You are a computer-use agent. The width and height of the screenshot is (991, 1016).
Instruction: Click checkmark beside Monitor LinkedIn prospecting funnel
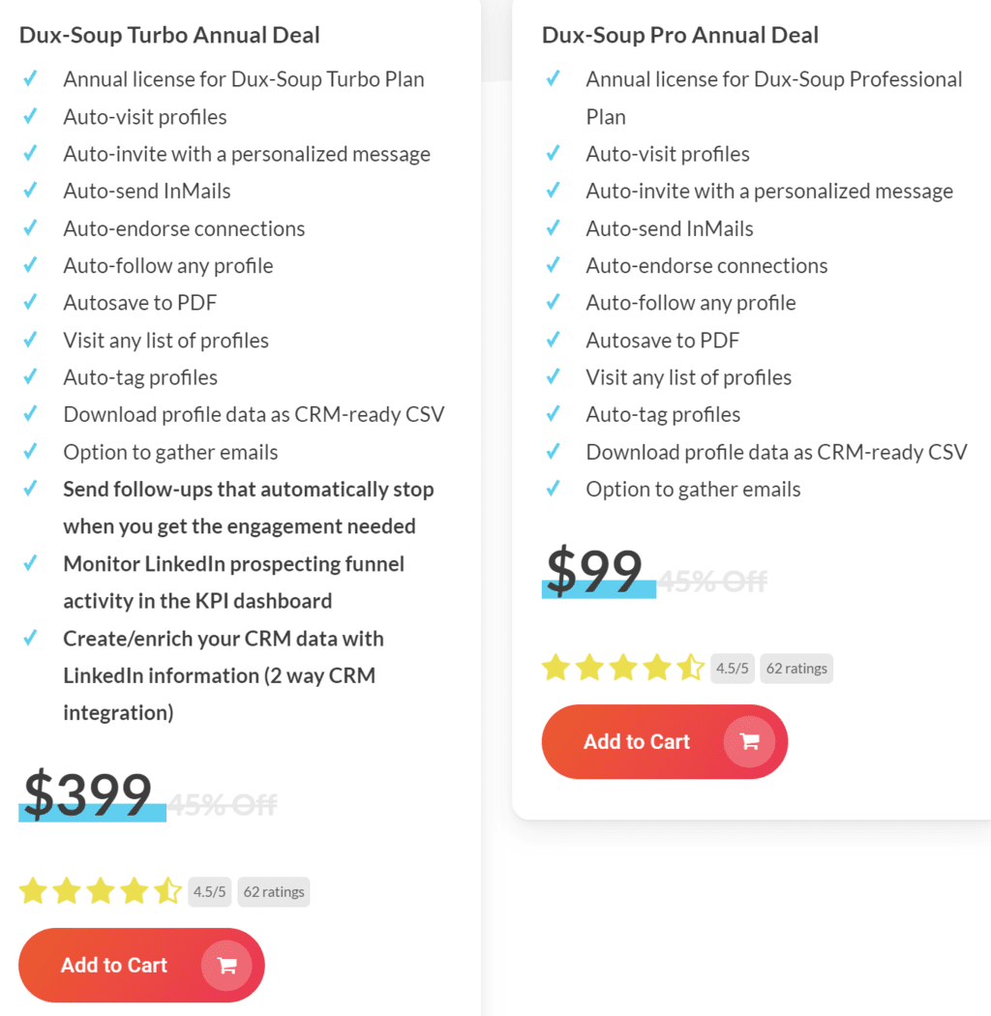pos(30,563)
